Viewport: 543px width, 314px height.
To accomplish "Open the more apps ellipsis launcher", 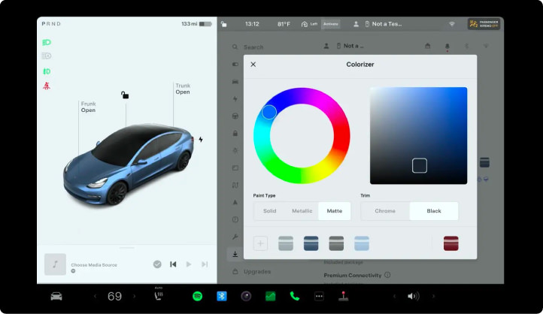I will click(x=319, y=296).
